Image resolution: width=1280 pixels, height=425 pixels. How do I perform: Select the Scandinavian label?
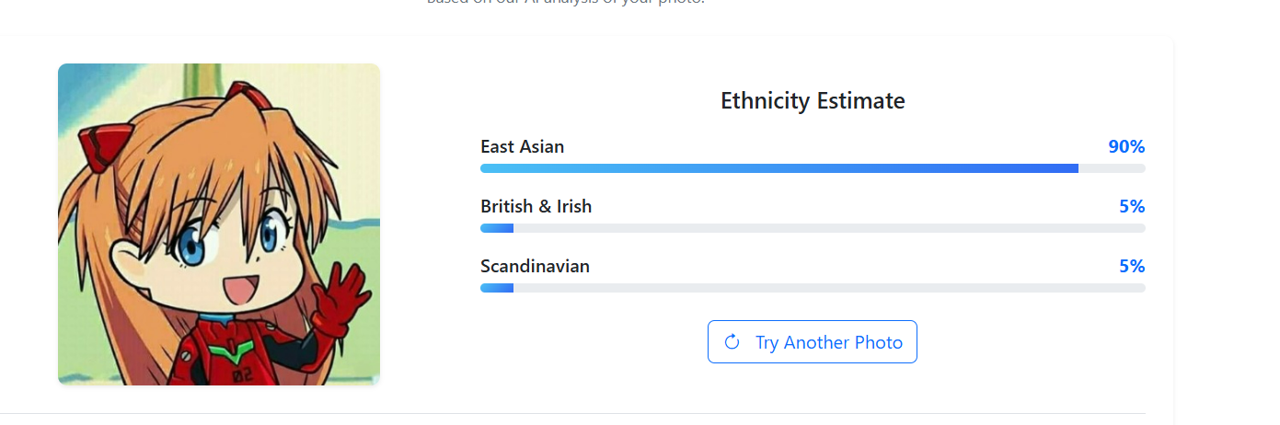tap(535, 267)
